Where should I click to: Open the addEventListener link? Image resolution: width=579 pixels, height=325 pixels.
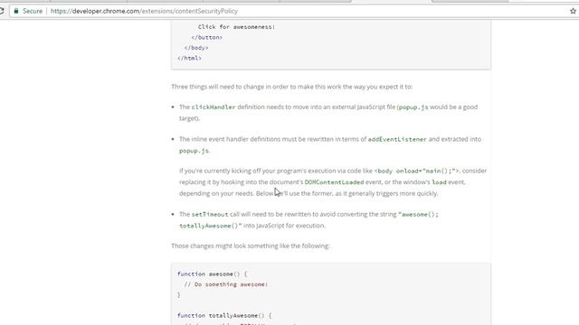click(397, 139)
